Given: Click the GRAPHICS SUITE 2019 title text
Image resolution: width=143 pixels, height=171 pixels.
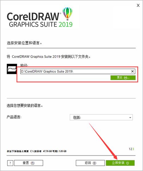Looking at the screenshot, I should 41,24.
